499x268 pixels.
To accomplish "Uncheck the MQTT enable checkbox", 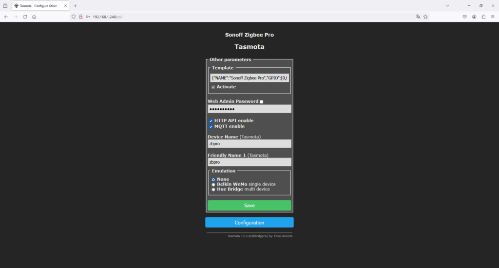I will click(x=211, y=127).
